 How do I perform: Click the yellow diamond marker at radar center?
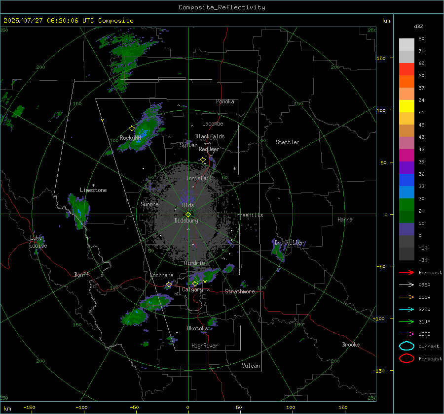click(x=188, y=215)
